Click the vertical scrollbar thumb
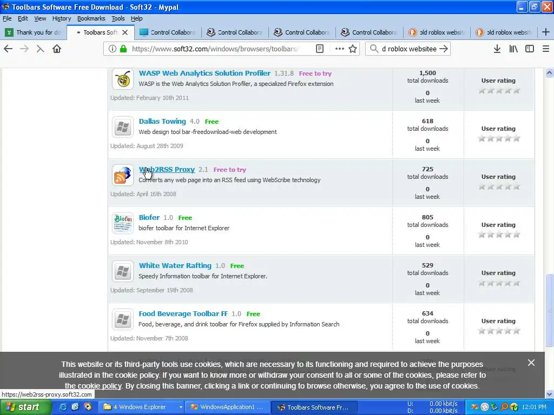 (x=549, y=310)
